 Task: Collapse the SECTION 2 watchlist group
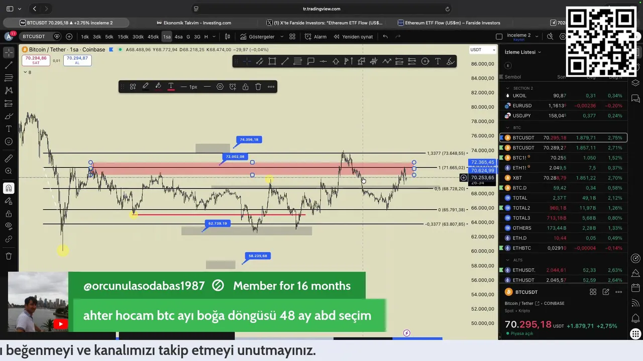point(508,88)
